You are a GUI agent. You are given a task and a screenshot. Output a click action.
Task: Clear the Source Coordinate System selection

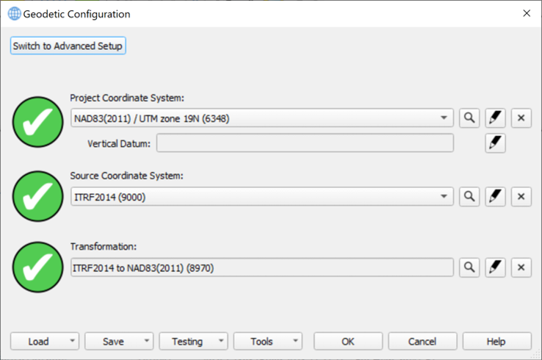tap(521, 196)
